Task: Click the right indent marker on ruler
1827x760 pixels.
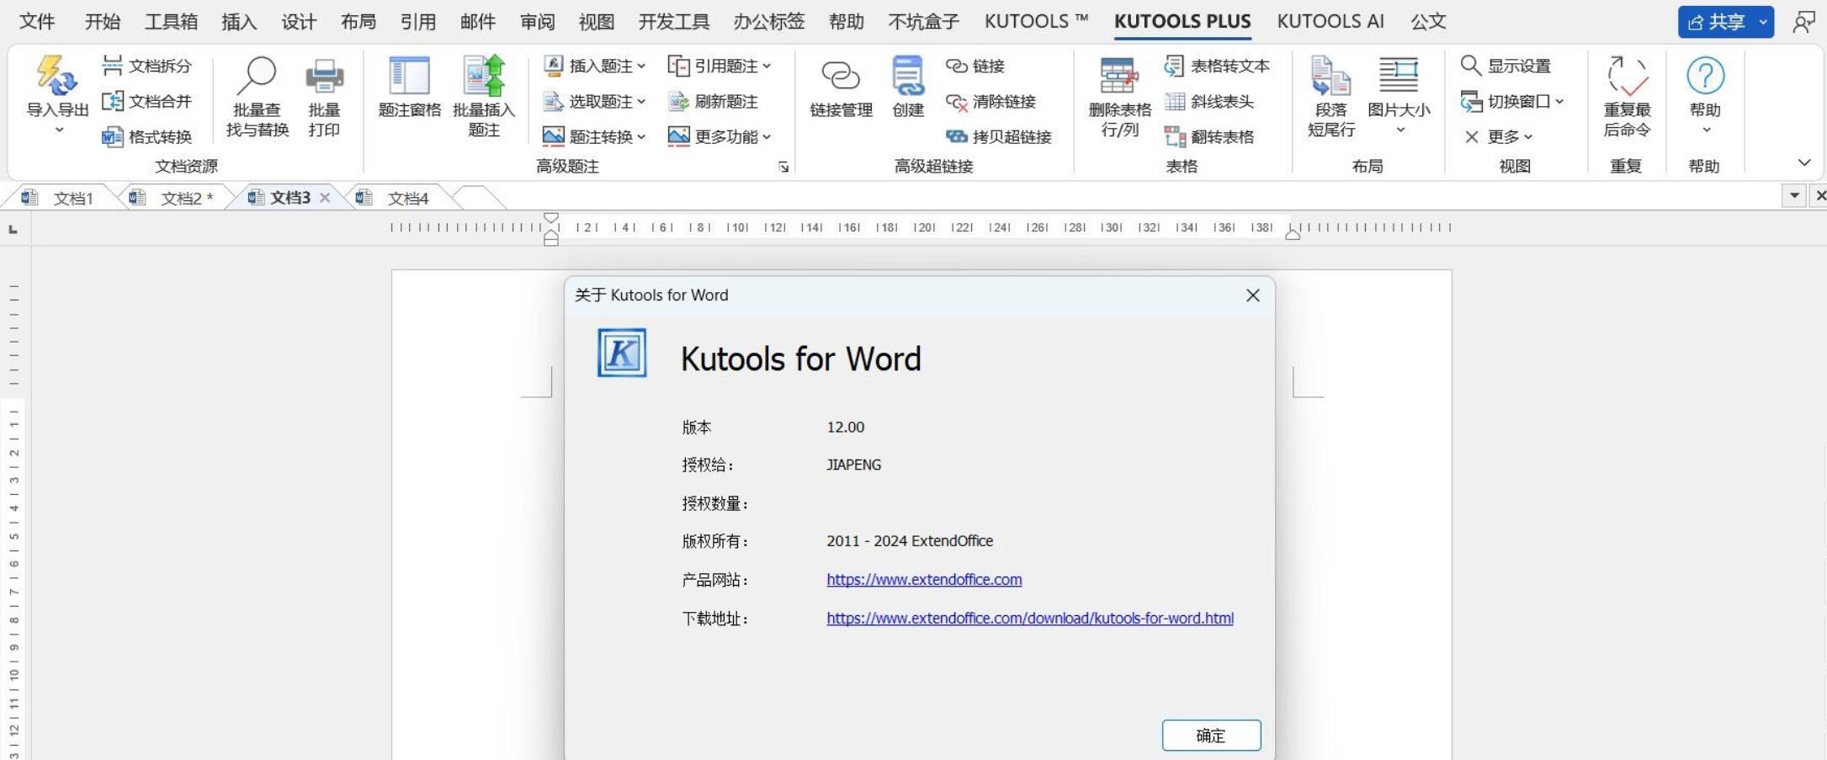Action: click(1293, 234)
